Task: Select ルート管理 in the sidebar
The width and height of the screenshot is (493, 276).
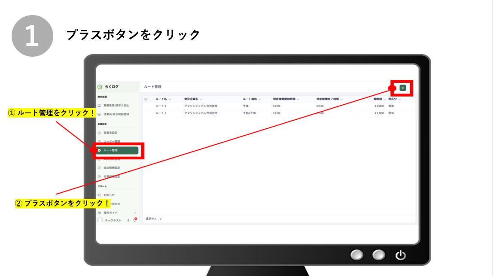Action: pos(117,150)
